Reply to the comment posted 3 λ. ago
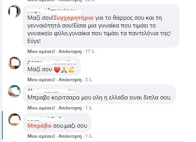 (70, 80)
